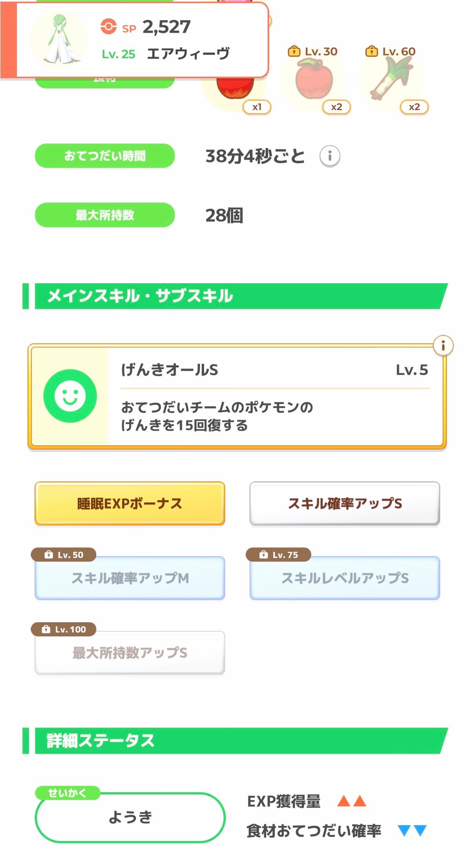Tap the ようき nature box
This screenshot has height=848, width=474.
[130, 817]
